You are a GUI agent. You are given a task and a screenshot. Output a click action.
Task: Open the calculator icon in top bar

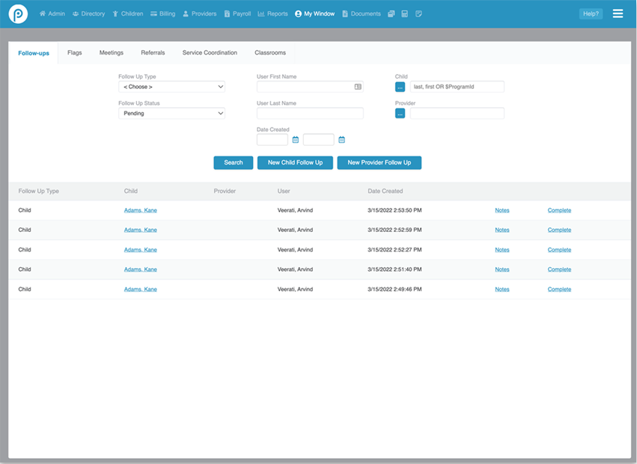click(x=405, y=13)
